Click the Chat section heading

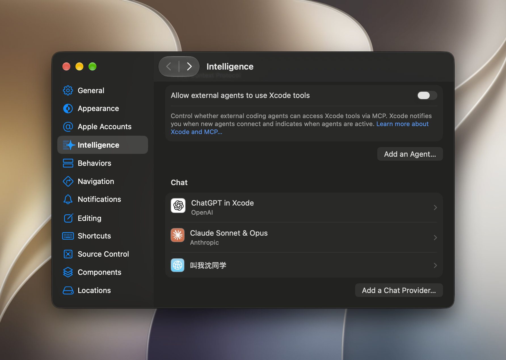[x=179, y=182]
